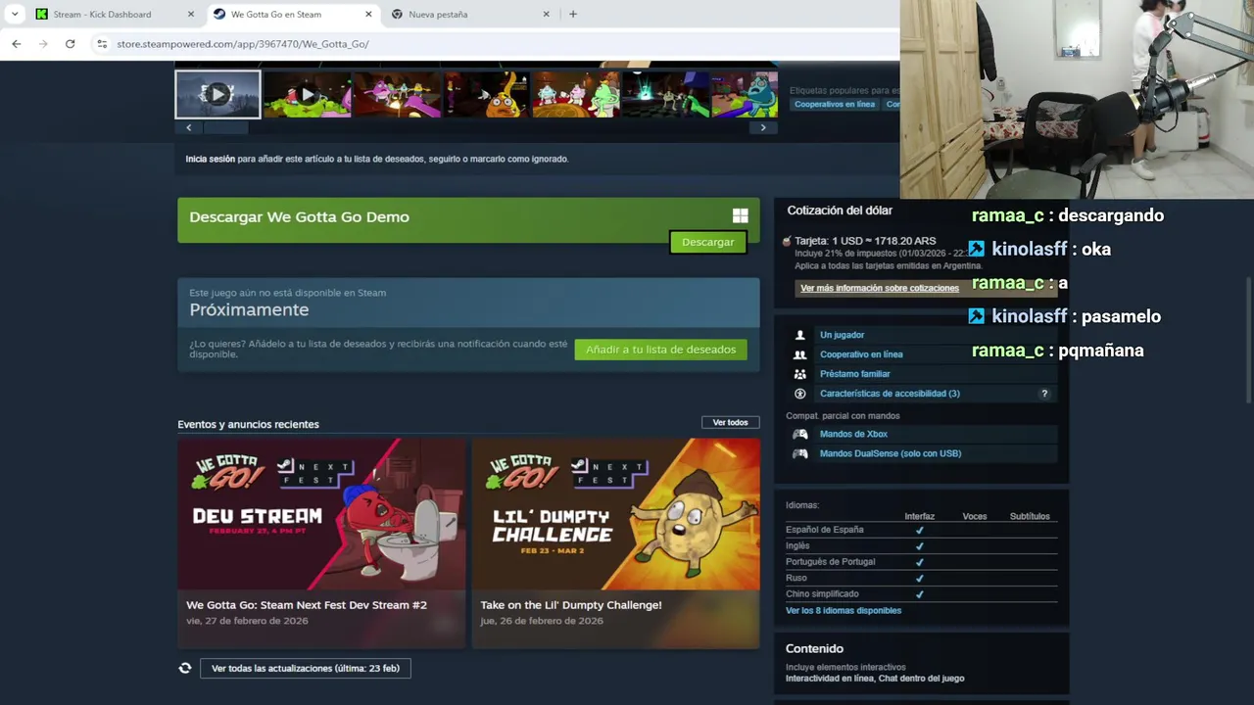This screenshot has width=1254, height=705.
Task: Click the Eventos y anuncios recientes heading
Action: [248, 424]
